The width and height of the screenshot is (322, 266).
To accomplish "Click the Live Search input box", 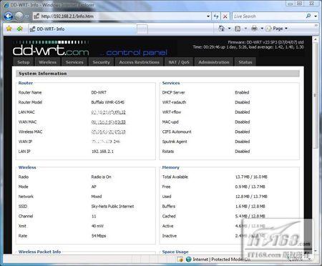I will (x=268, y=16).
